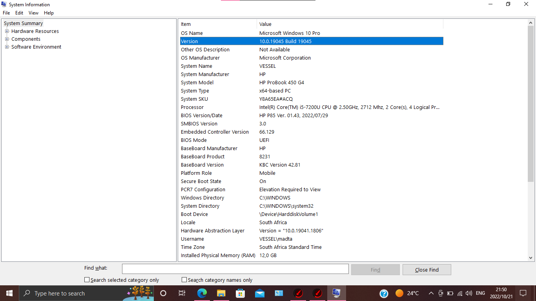This screenshot has width=536, height=301.
Task: Click the Find button
Action: coord(376,270)
